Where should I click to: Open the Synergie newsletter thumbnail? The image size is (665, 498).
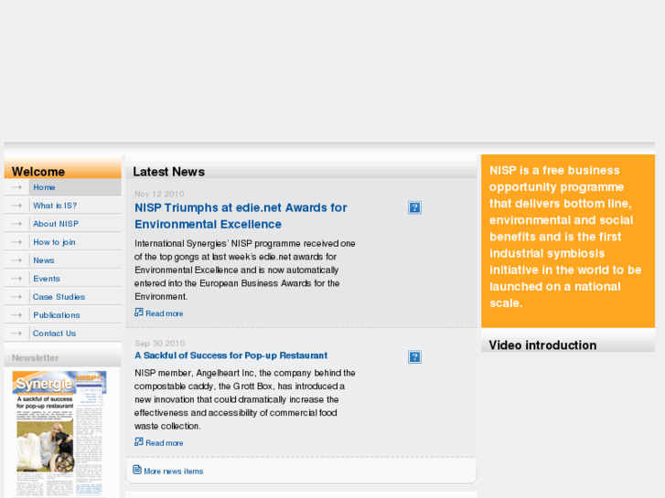click(x=59, y=433)
